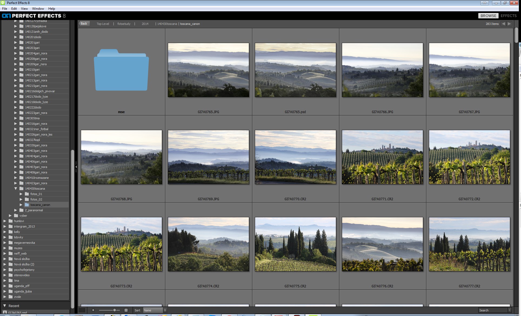This screenshot has width=521, height=316.
Task: Click the grid view icon in bottom bar
Action: point(82,310)
